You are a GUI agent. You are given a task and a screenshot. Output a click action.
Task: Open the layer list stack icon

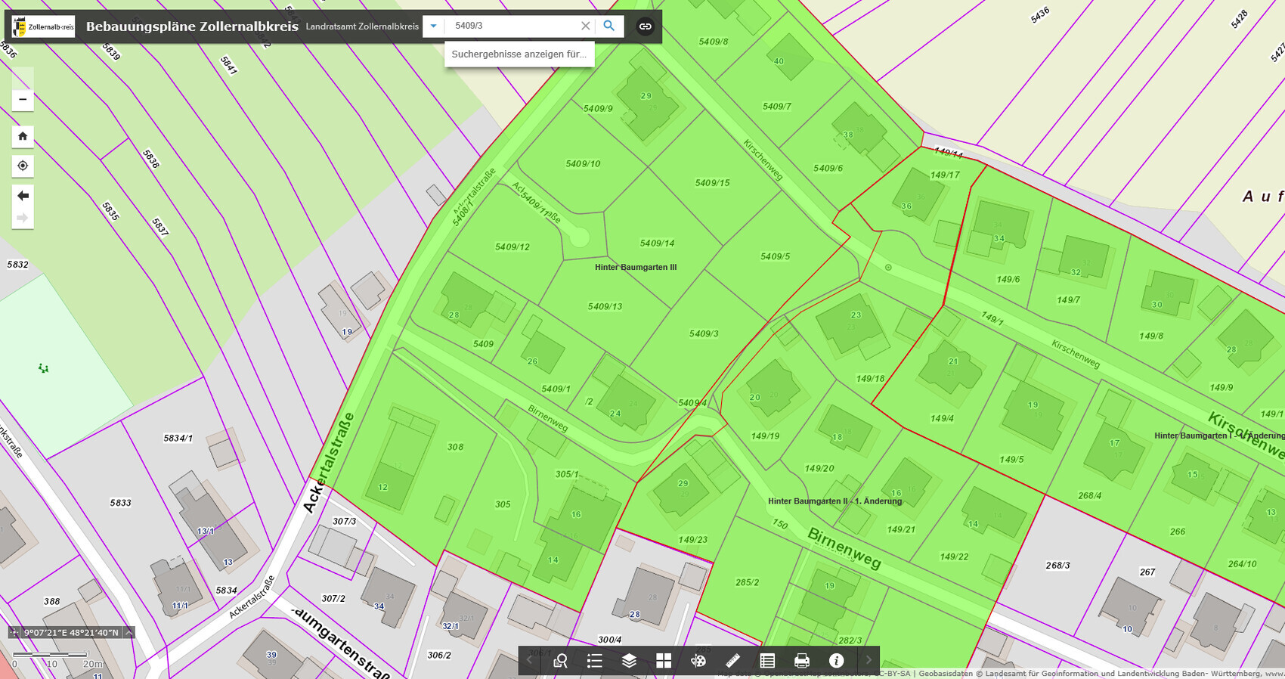point(629,661)
